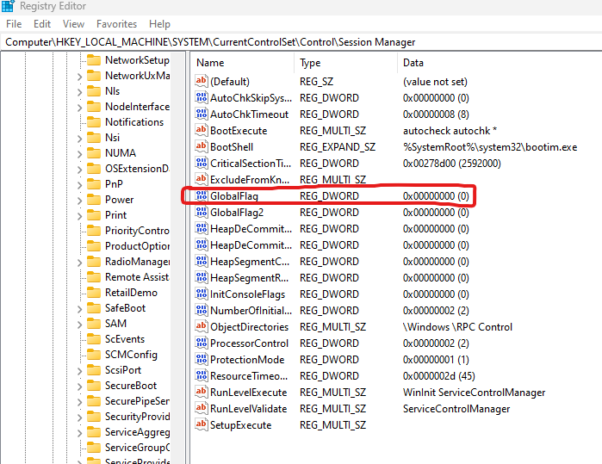Select the GlobalFlag2 DWORD icon
The width and height of the screenshot is (602, 464).
tap(202, 212)
